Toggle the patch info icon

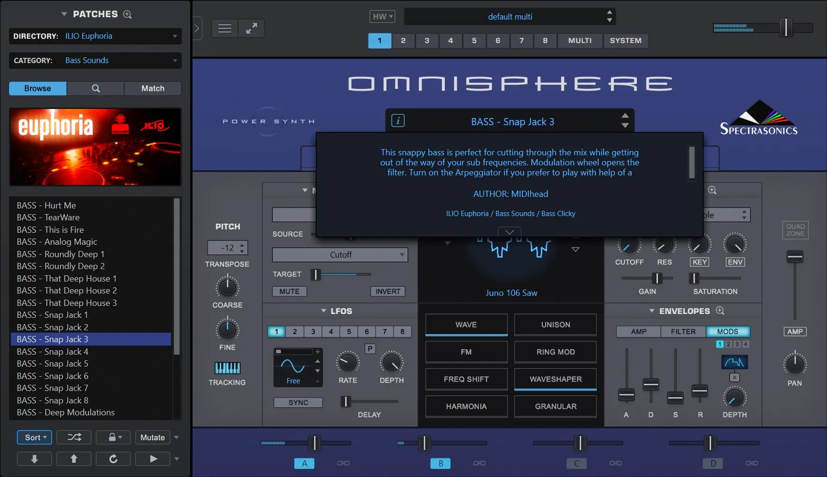pyautogui.click(x=398, y=121)
